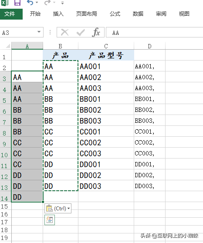This screenshot has width=203, height=243.
Task: Select column D header
Action: [150, 46]
